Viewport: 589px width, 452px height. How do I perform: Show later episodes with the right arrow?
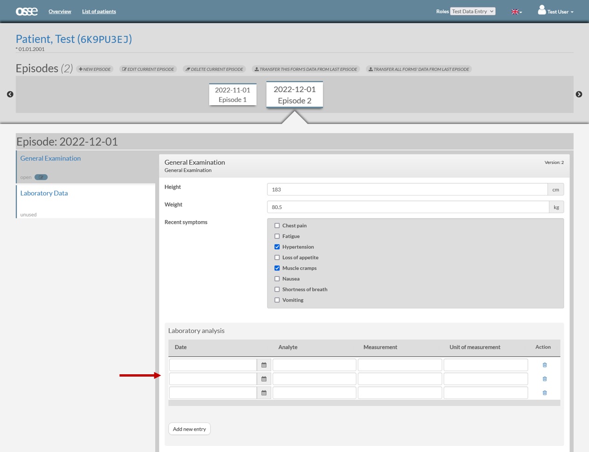579,94
